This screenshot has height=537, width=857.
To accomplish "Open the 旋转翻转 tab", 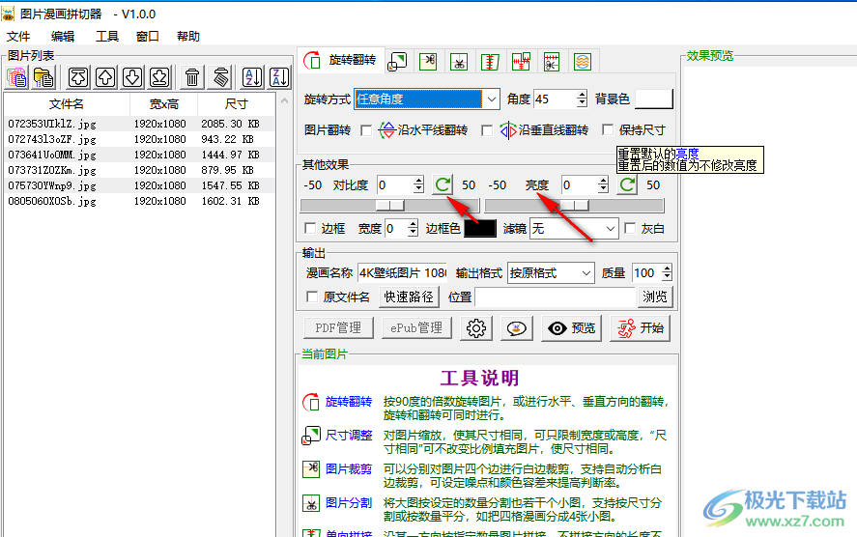I will (x=342, y=60).
